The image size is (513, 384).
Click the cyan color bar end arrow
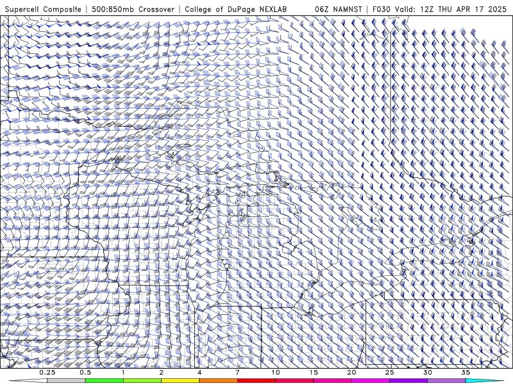484,381
